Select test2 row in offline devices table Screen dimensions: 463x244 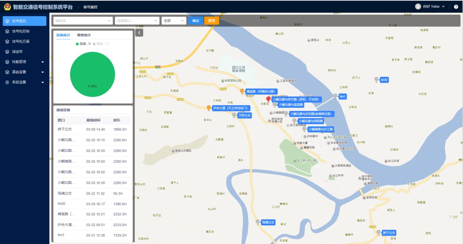click(93, 204)
